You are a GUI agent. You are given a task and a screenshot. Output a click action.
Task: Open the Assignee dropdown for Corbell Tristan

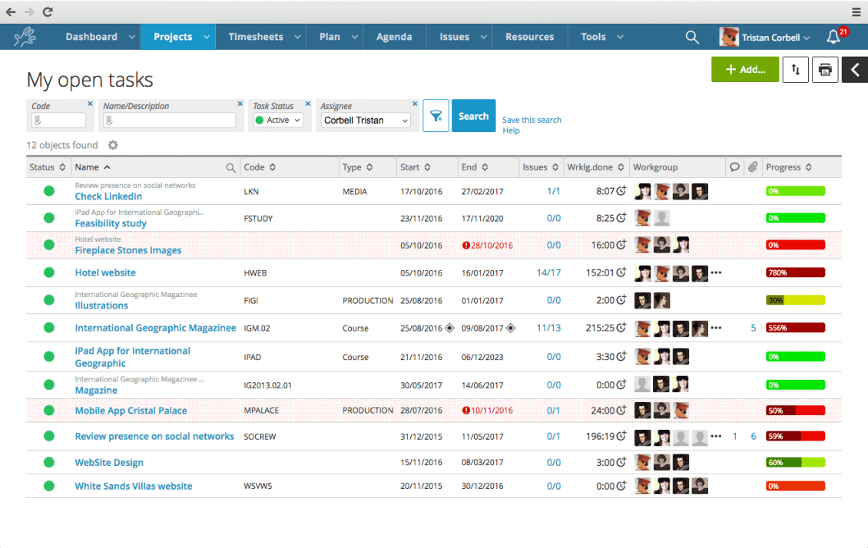pyautogui.click(x=366, y=120)
